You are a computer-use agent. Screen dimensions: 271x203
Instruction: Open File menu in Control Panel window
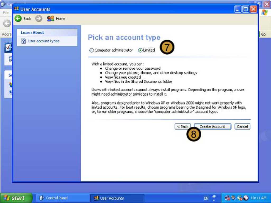(6, 13)
